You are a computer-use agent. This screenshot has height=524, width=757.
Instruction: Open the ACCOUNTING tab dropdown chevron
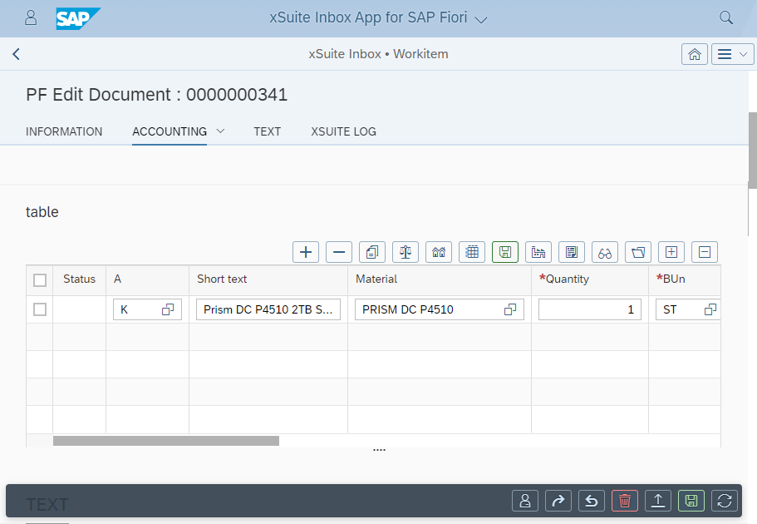point(219,131)
